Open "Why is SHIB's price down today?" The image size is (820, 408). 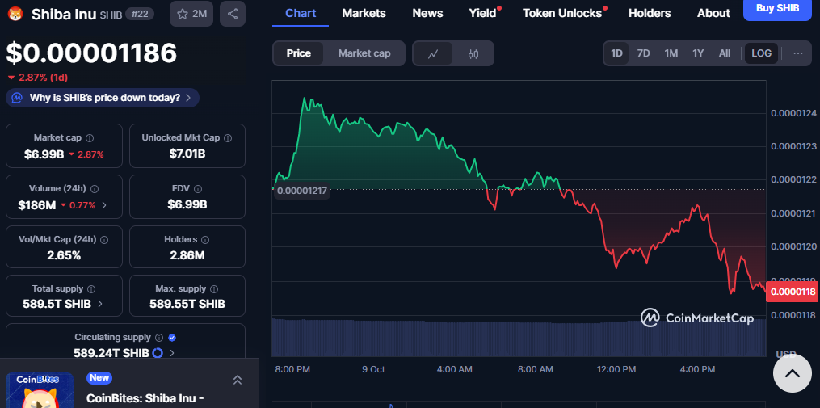(x=103, y=98)
